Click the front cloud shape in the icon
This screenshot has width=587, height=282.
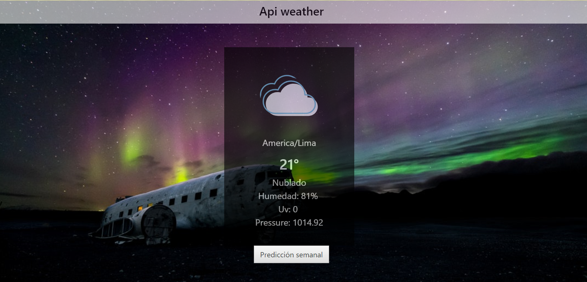(x=291, y=101)
